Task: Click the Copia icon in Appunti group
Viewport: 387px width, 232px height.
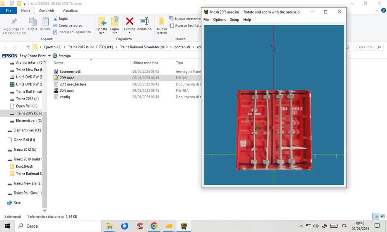Action: click(x=33, y=21)
